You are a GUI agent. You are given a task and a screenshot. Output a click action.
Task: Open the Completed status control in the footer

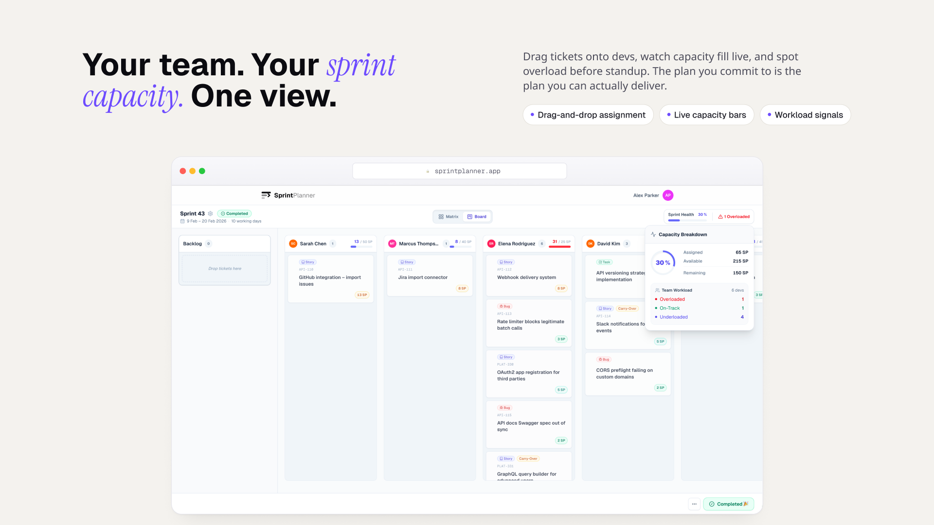point(728,504)
